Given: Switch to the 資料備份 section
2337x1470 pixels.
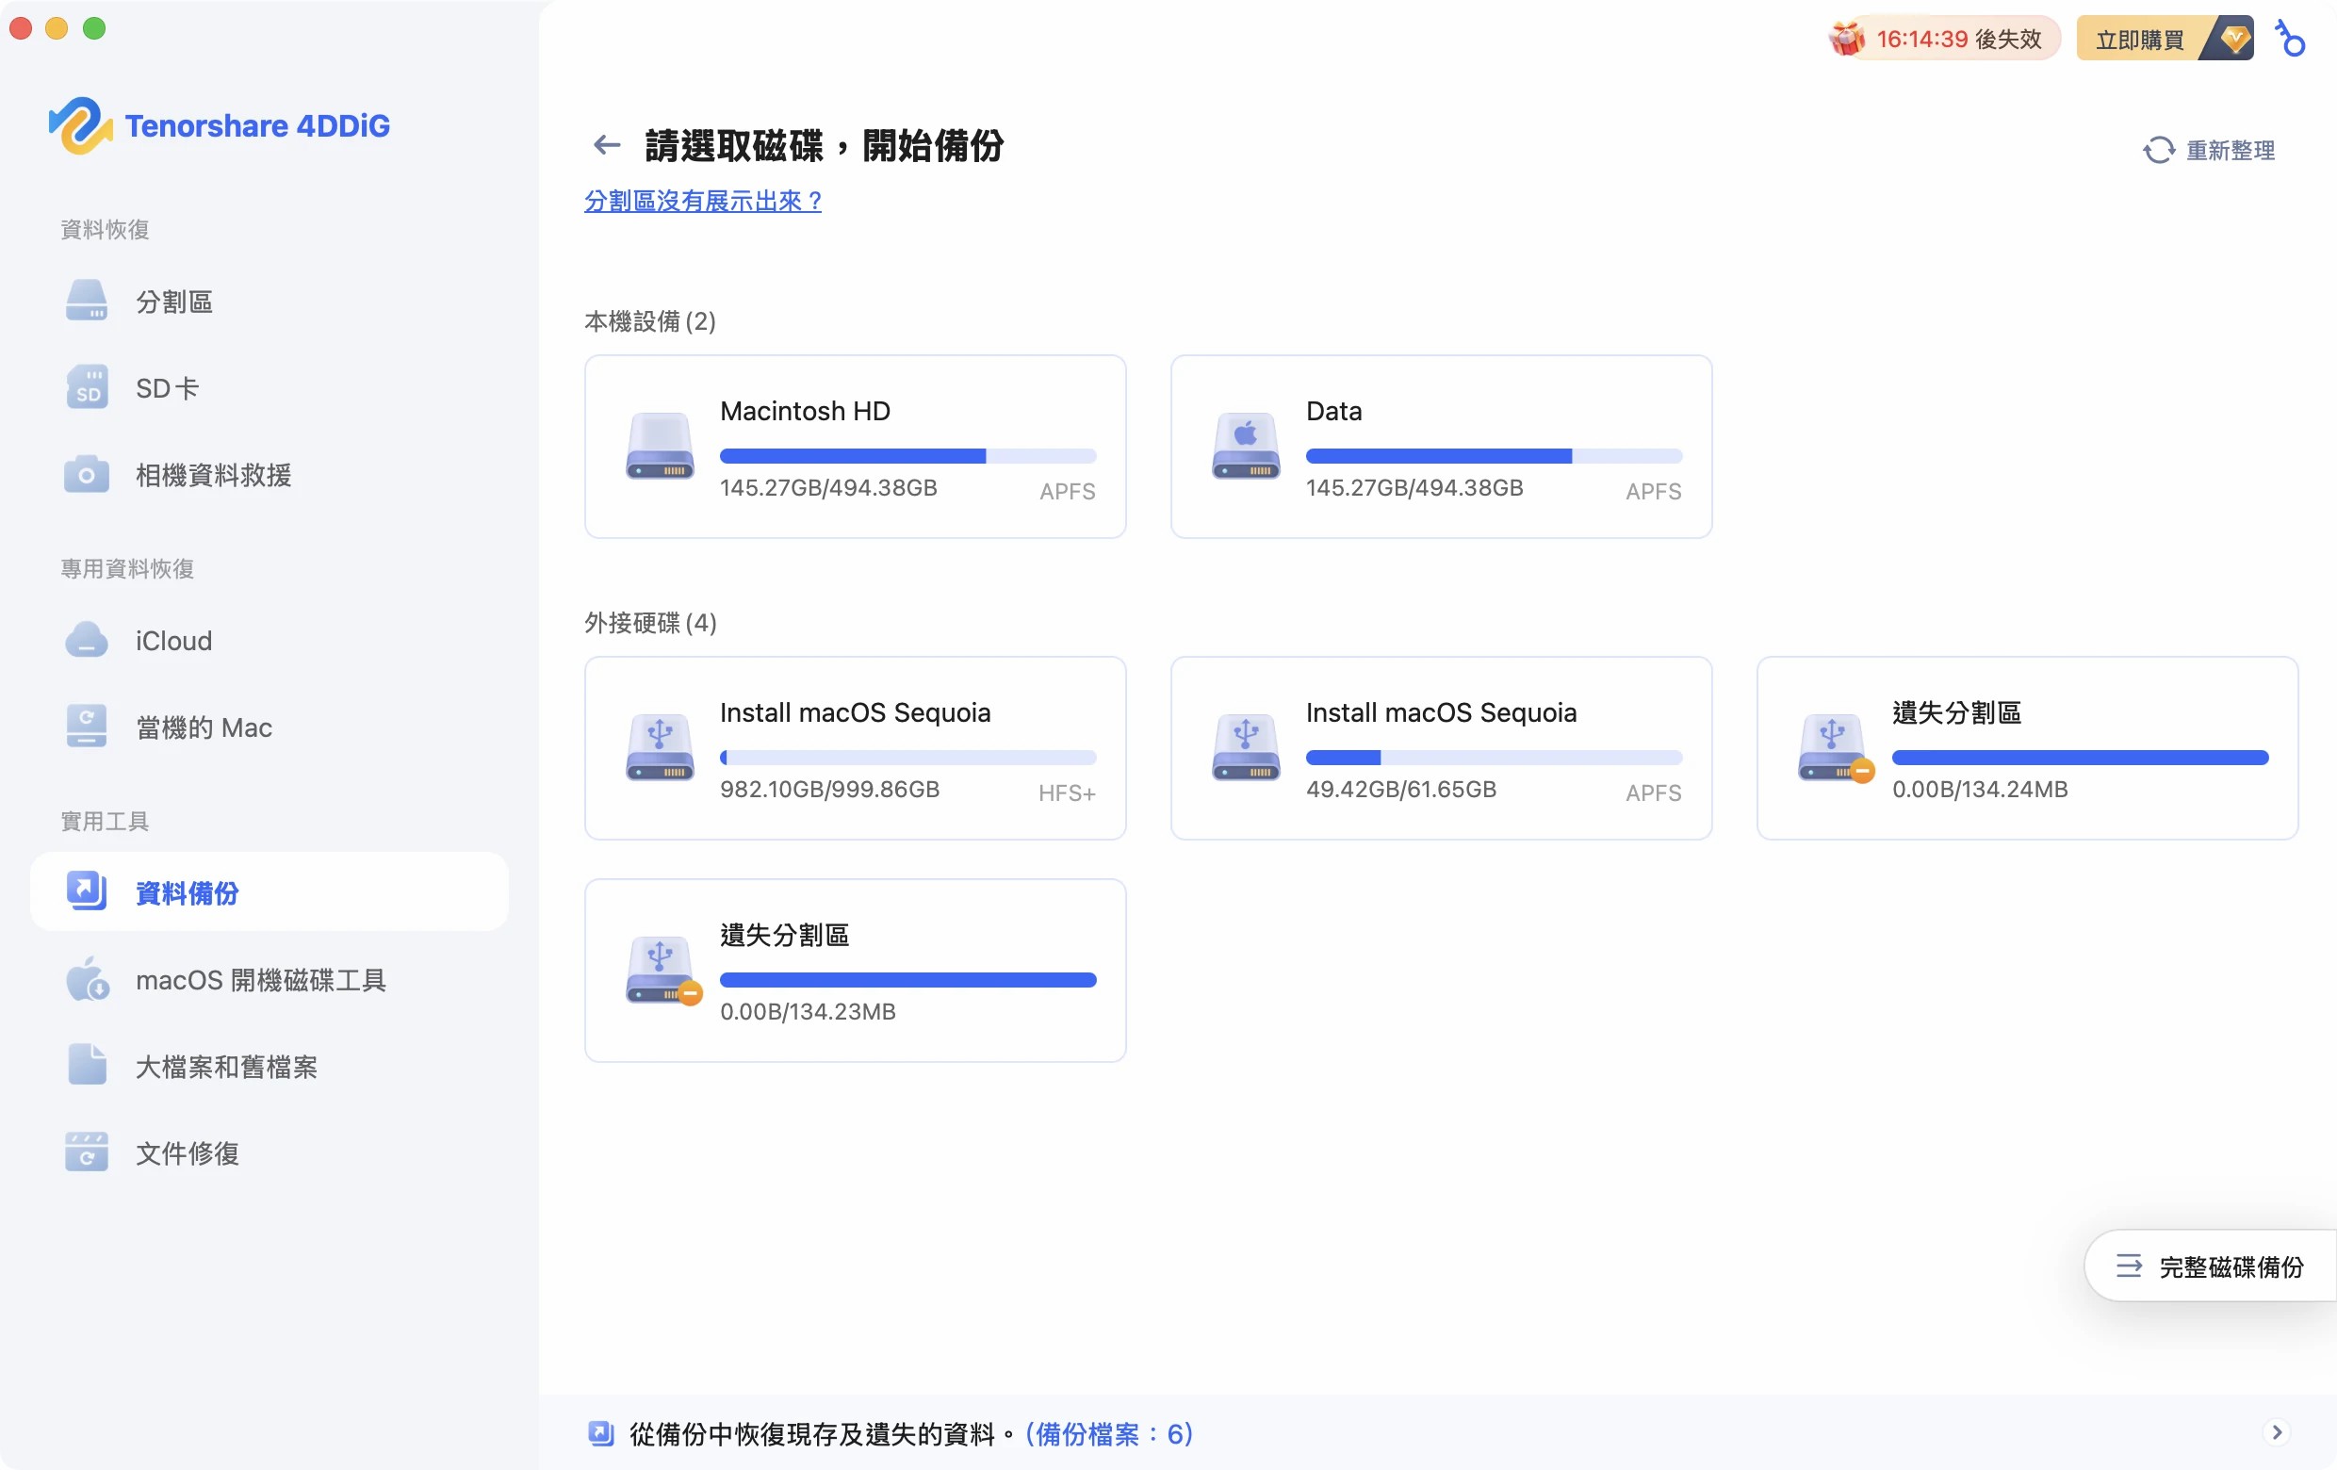Looking at the screenshot, I should 187,892.
